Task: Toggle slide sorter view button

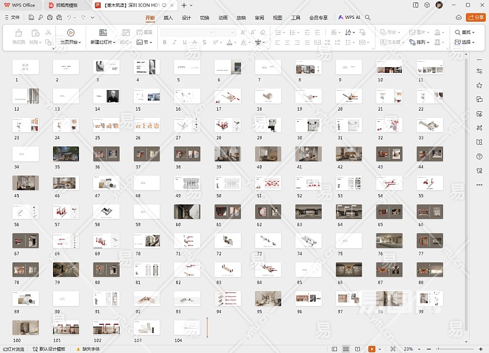Action: pyautogui.click(x=346, y=349)
